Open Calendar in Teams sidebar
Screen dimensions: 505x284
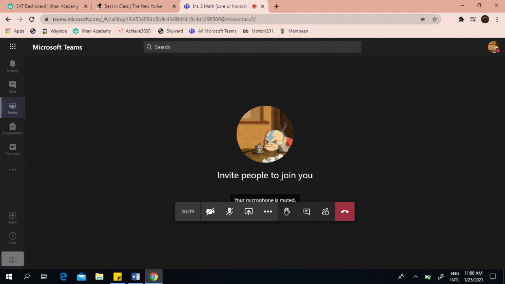13,149
